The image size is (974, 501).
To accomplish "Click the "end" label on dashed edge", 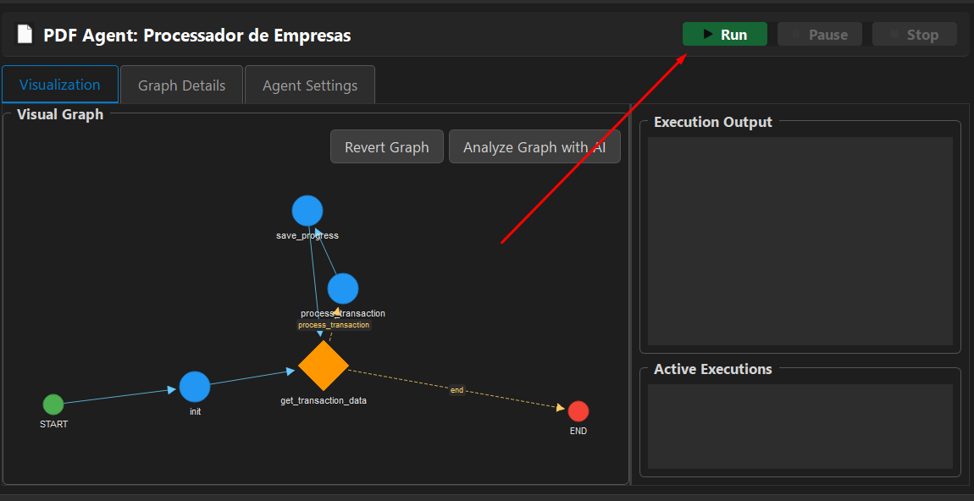I will point(457,390).
